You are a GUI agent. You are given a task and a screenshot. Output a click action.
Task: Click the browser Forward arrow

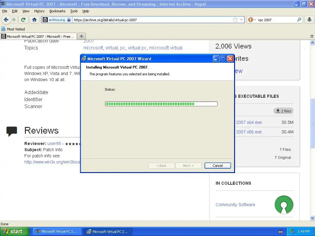click(14, 20)
